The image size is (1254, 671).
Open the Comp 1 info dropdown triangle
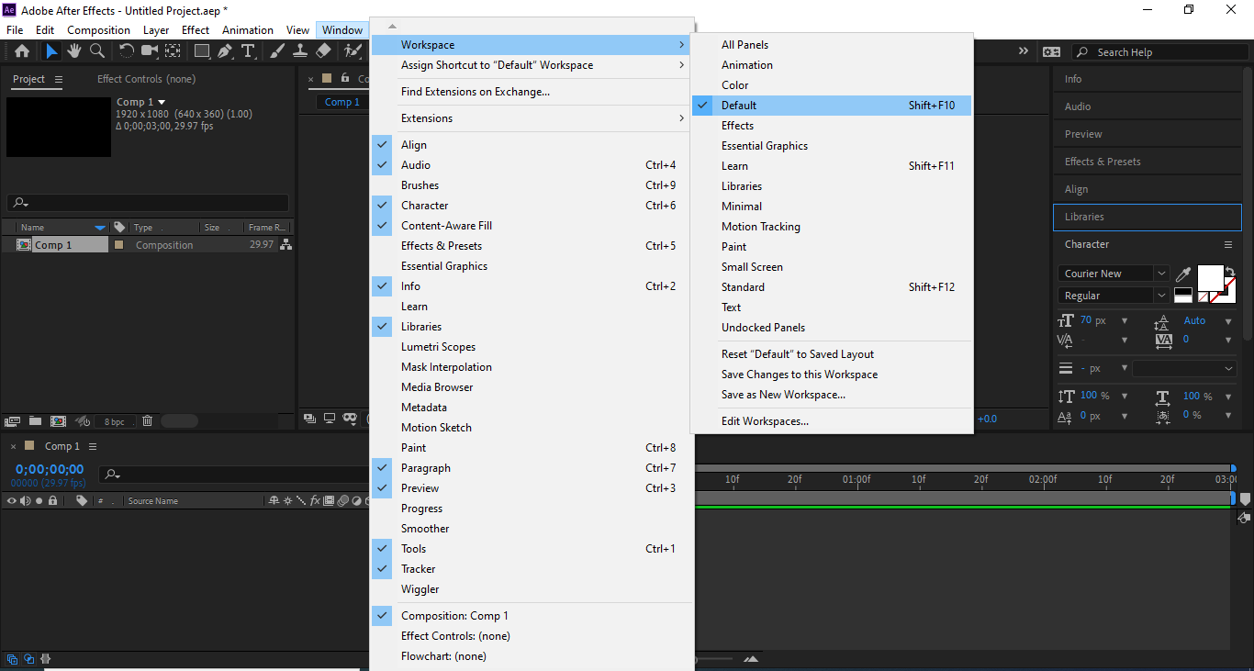pos(162,102)
